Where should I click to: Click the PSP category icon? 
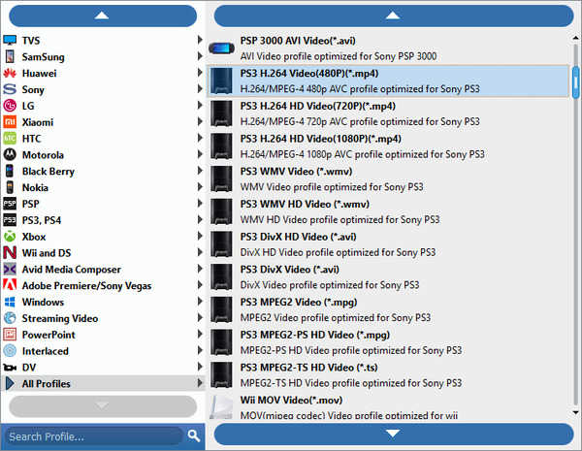tap(10, 204)
